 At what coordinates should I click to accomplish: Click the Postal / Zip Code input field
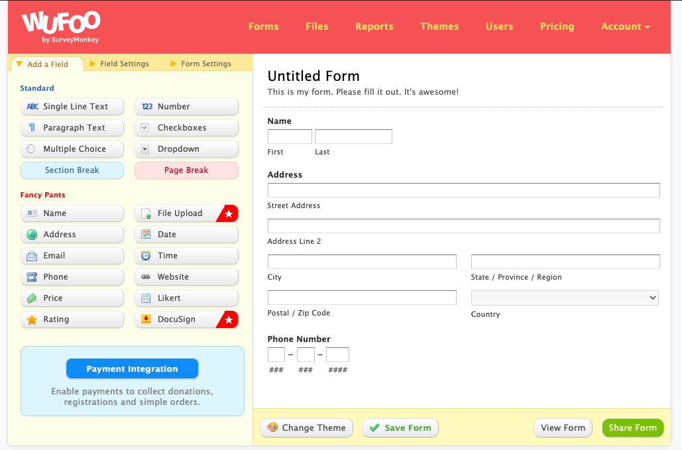tap(362, 298)
